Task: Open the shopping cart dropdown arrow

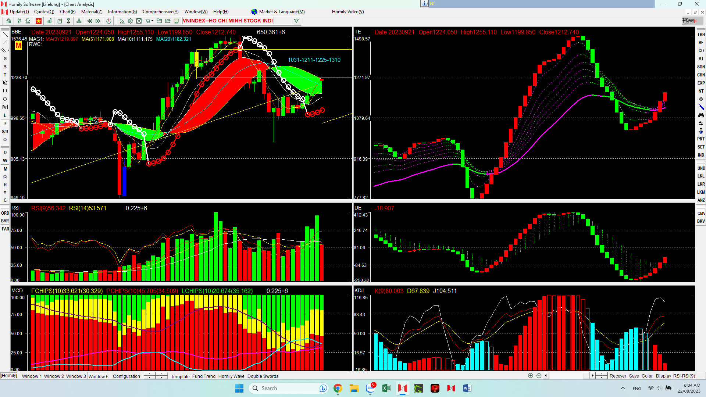Action: pos(152,21)
